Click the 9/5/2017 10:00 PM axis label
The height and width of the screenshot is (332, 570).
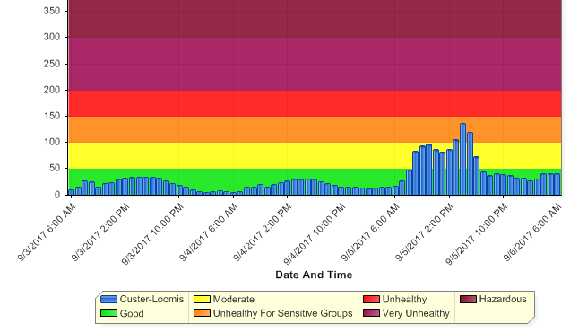(477, 233)
